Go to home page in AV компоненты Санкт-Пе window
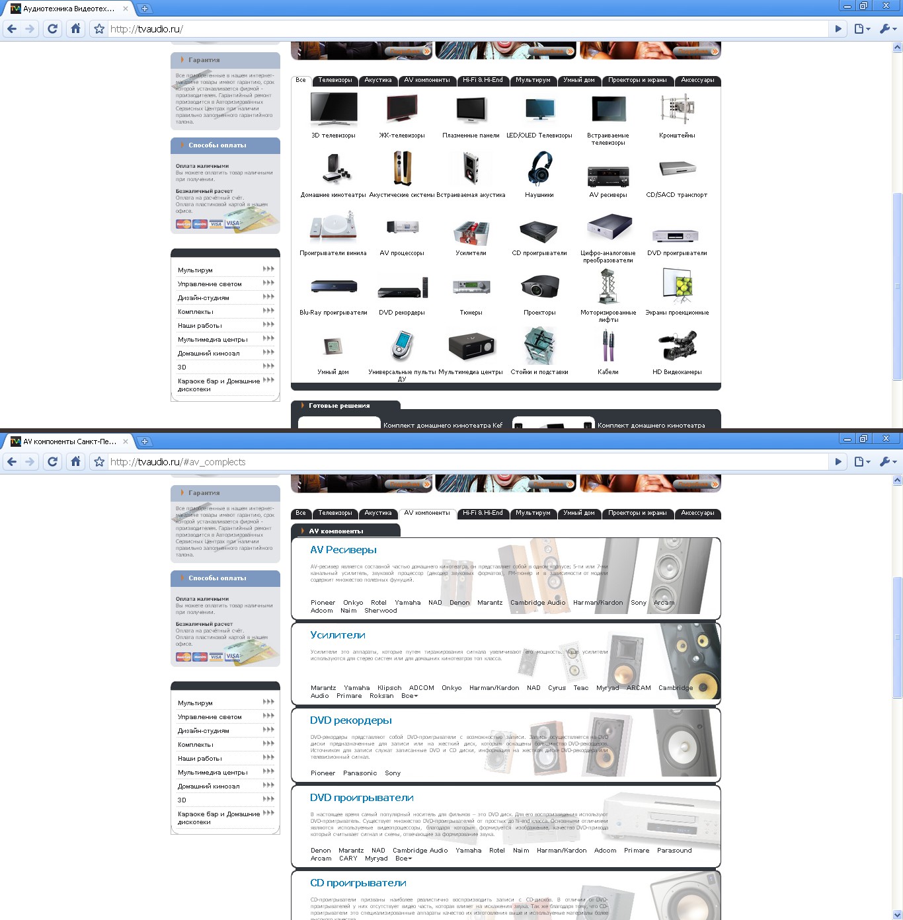Screen dimensions: 903x920 [75, 461]
